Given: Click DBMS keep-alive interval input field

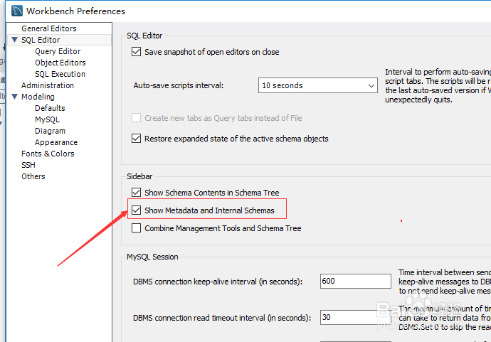Looking at the screenshot, I should point(355,281).
